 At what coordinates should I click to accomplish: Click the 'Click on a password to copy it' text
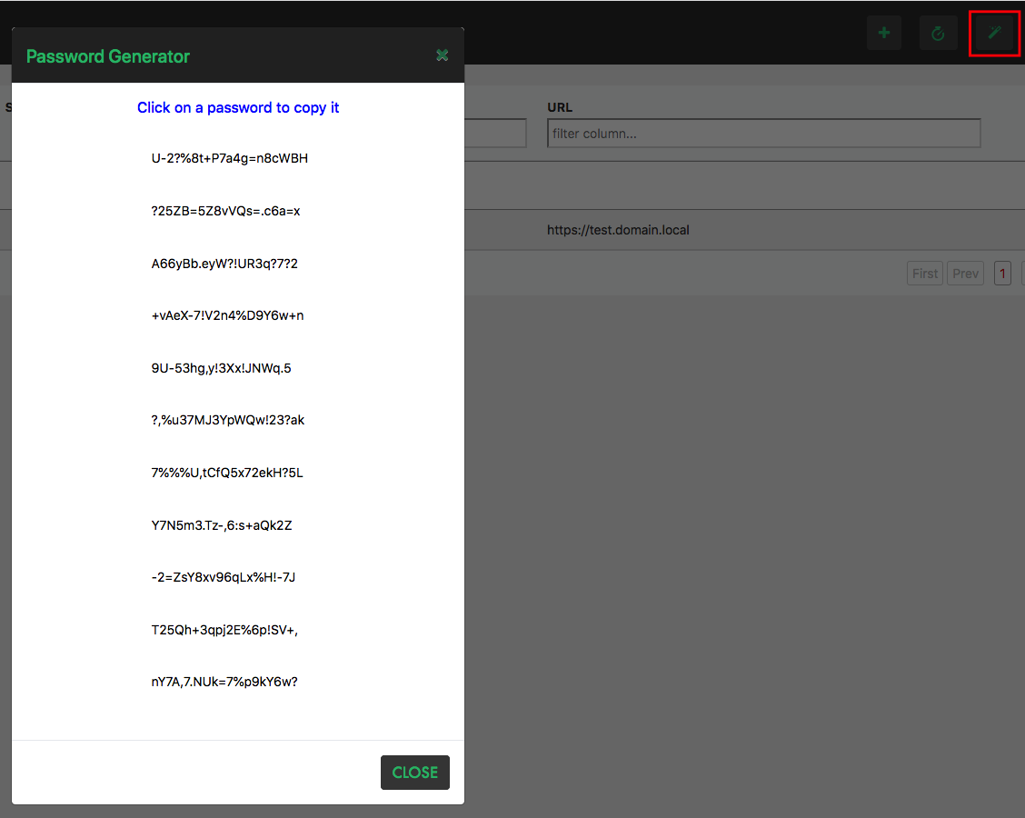(x=238, y=108)
